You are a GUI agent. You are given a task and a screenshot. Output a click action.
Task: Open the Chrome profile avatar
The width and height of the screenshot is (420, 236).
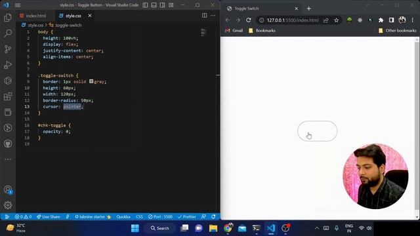pos(402,20)
